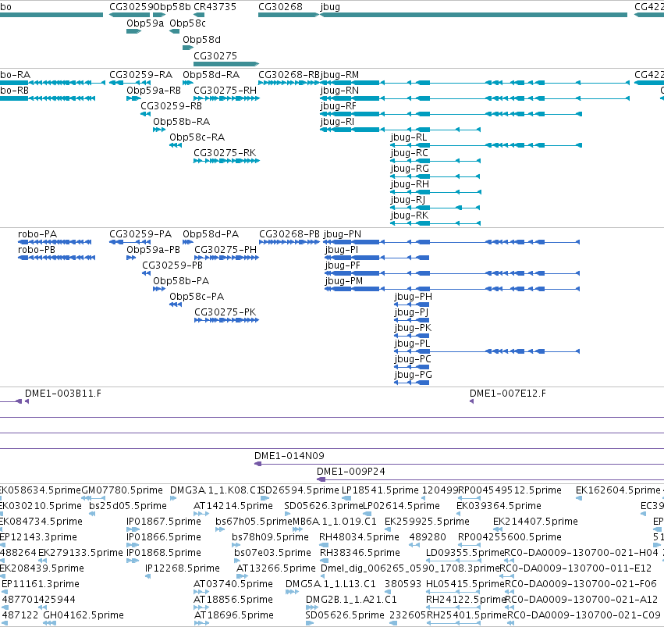
Task: Click the DME1-007E12.F clone label
Action: coord(508,394)
